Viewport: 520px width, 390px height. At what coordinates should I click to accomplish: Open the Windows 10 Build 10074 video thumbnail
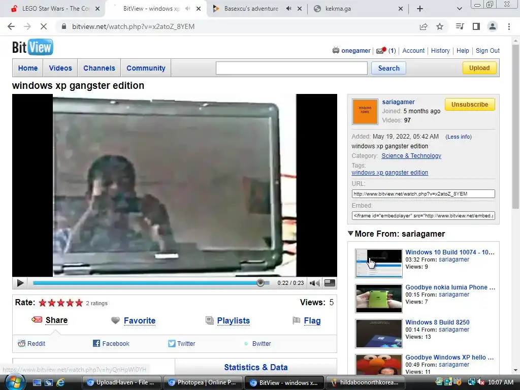coord(379,264)
